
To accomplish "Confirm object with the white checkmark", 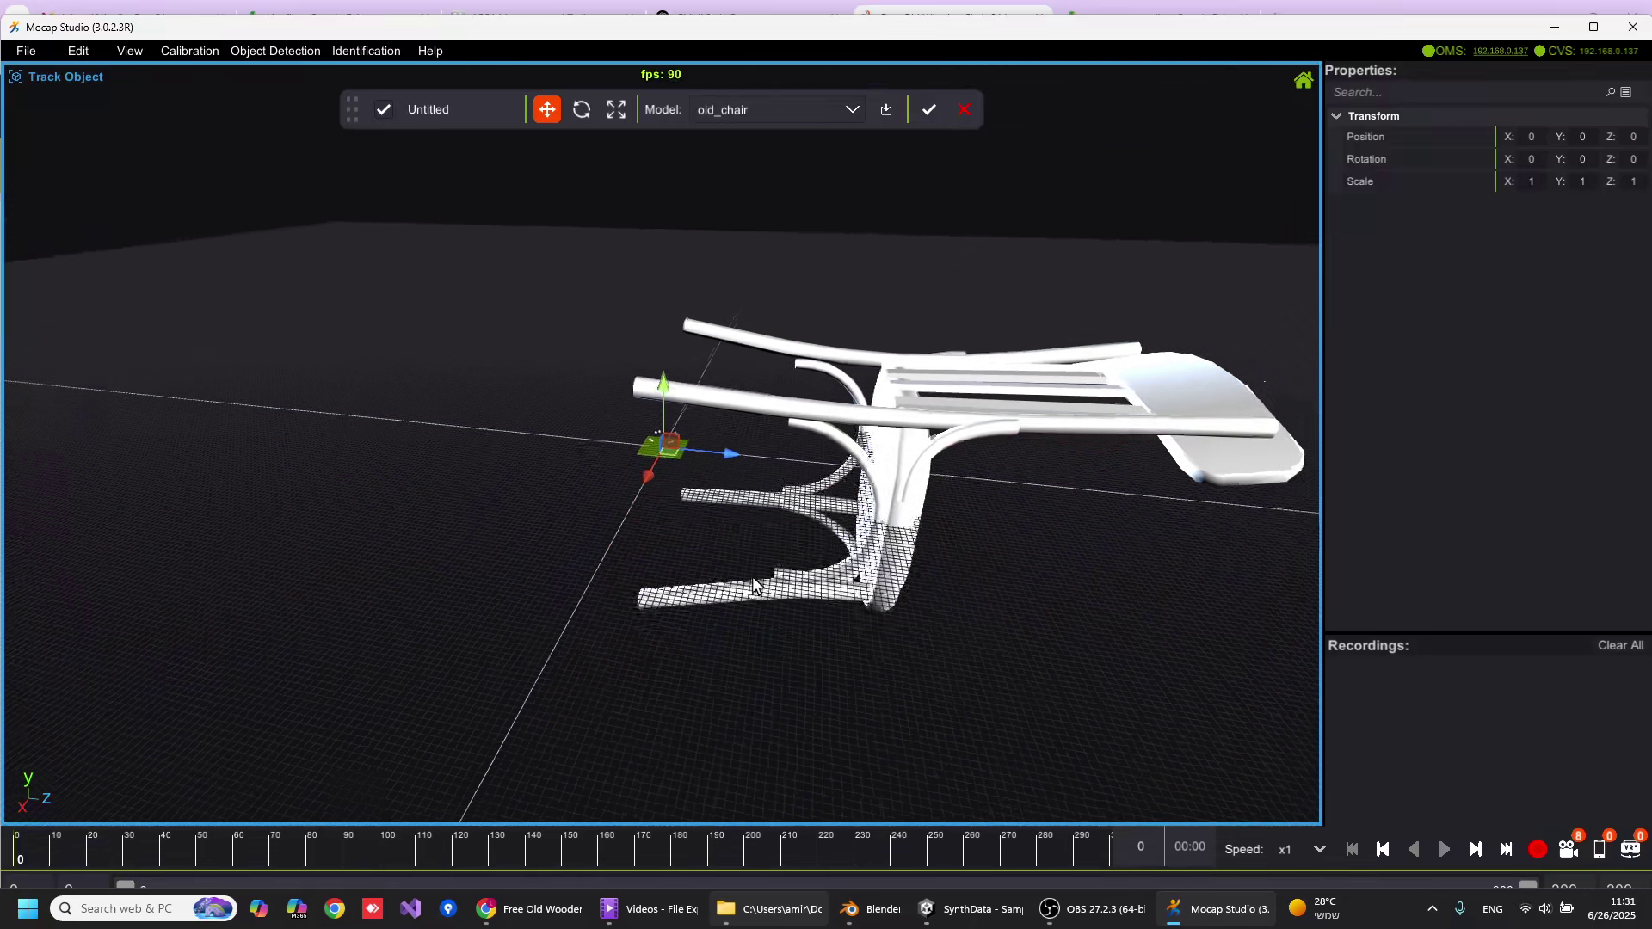I will coord(929,110).
